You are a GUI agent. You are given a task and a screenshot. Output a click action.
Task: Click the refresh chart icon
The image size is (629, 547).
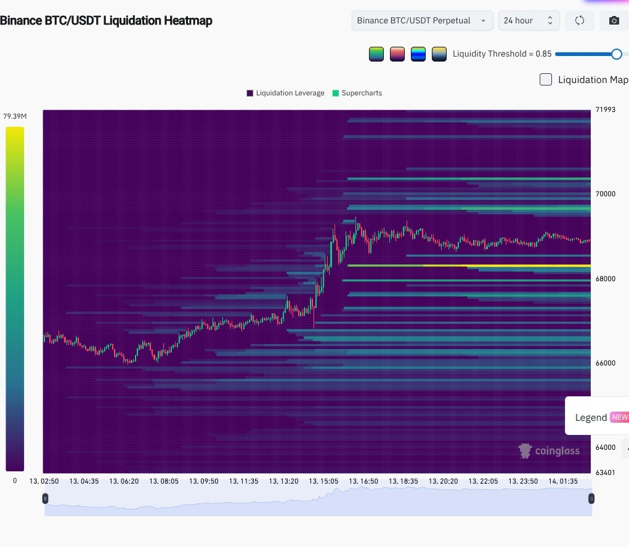579,20
